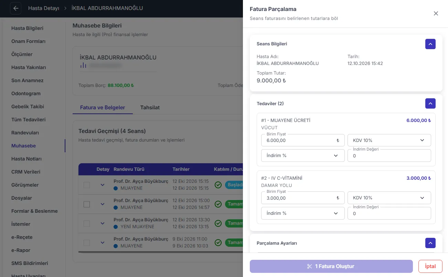Open İndirim % dropdown for MUAYENE ÜCRETİ

point(303,155)
